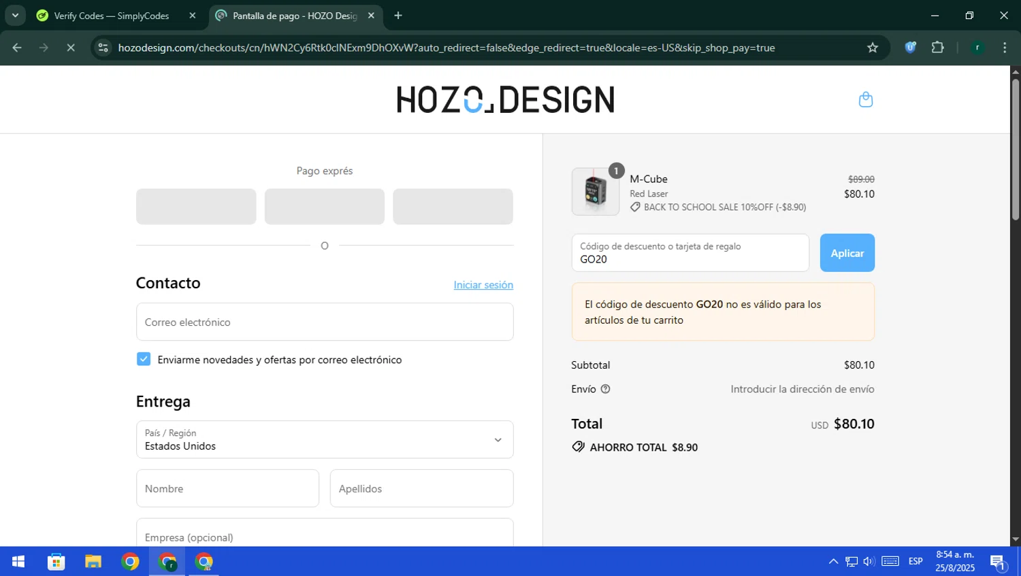Click the M-Cube product thumbnail
This screenshot has height=576, width=1021.
(596, 192)
